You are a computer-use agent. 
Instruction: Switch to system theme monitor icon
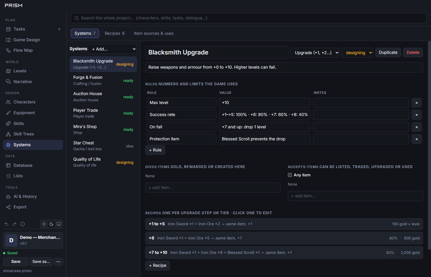pyautogui.click(x=59, y=224)
